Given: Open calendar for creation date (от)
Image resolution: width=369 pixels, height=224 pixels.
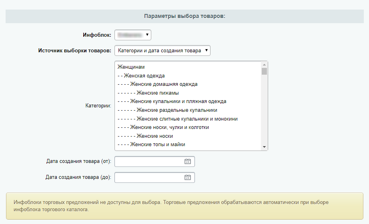Looking at the screenshot, I should [x=187, y=161].
